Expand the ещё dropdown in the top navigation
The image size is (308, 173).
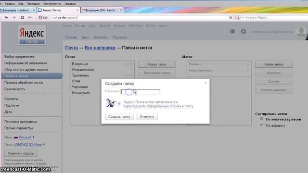[x=163, y=25]
